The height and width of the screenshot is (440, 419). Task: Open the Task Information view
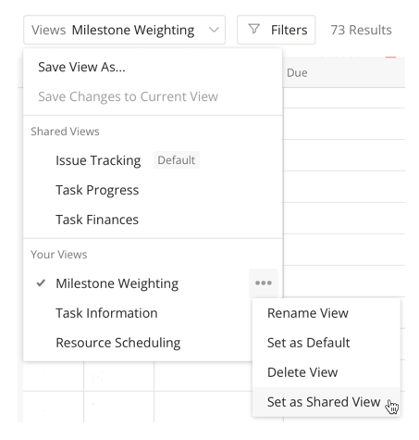click(x=106, y=313)
